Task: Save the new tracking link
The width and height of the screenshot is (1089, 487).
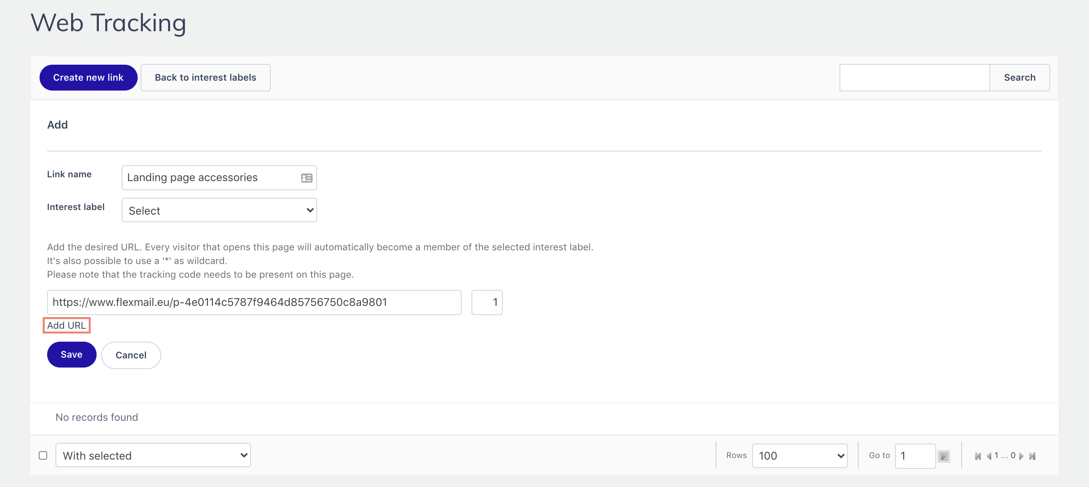Action: (71, 355)
